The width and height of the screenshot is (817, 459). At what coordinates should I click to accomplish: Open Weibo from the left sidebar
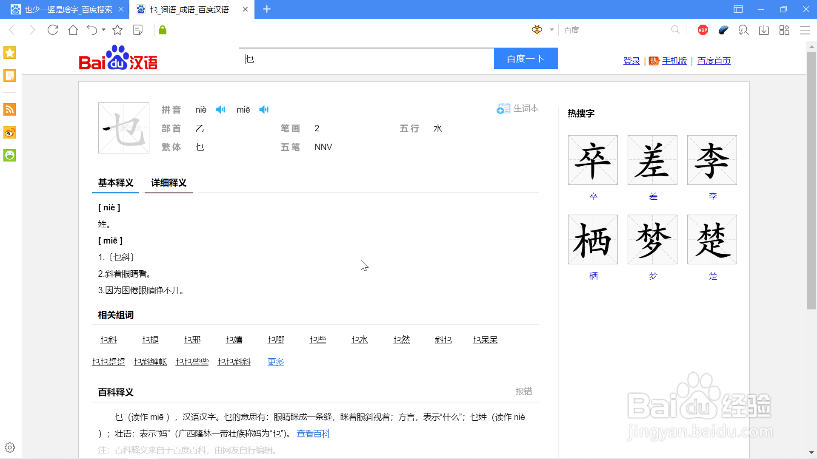[9, 132]
